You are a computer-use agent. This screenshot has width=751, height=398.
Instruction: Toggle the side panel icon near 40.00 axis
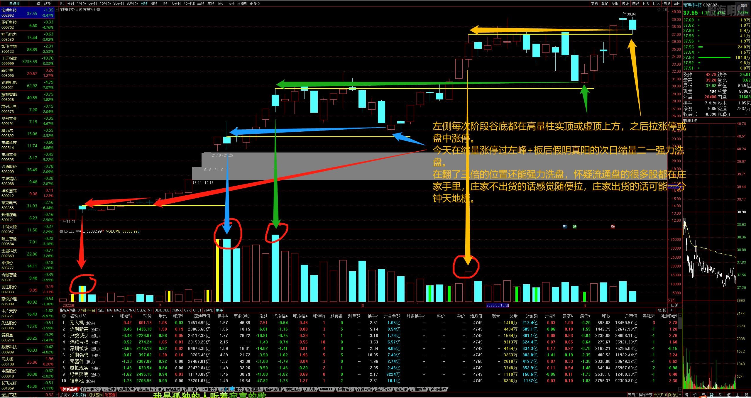[x=665, y=9]
